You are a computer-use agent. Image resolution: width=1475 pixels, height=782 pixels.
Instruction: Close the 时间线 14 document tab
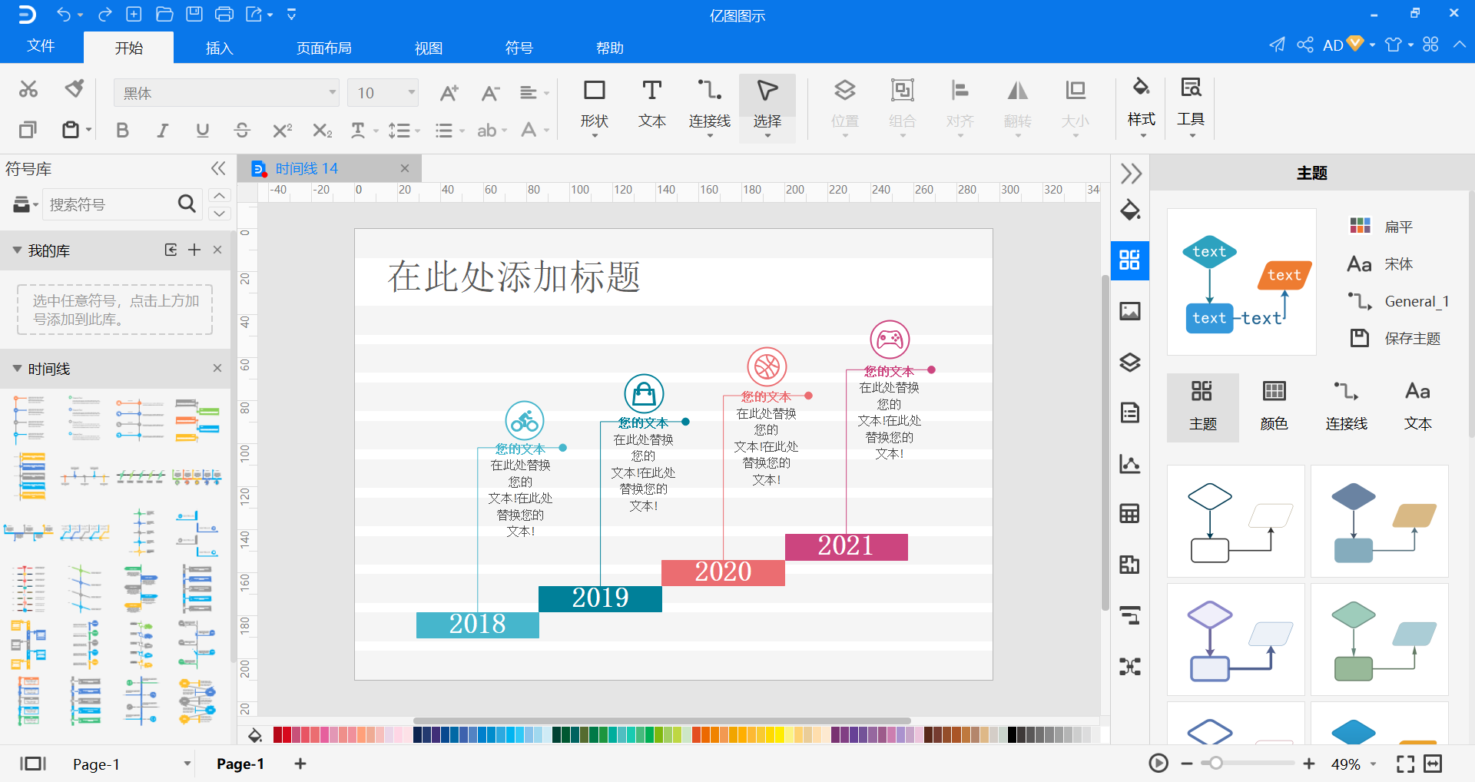pyautogui.click(x=405, y=168)
